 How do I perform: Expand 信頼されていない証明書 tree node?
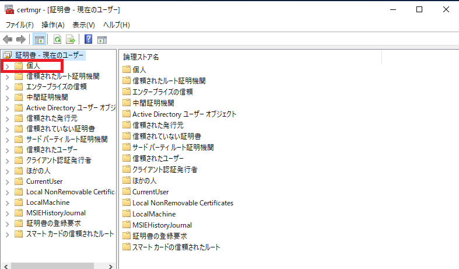coord(8,130)
